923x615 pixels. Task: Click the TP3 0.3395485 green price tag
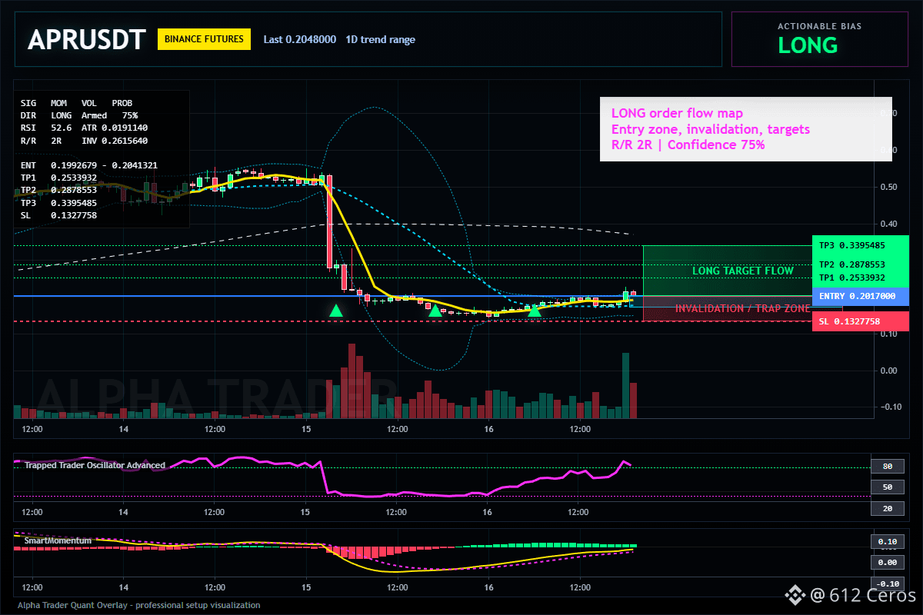click(860, 245)
